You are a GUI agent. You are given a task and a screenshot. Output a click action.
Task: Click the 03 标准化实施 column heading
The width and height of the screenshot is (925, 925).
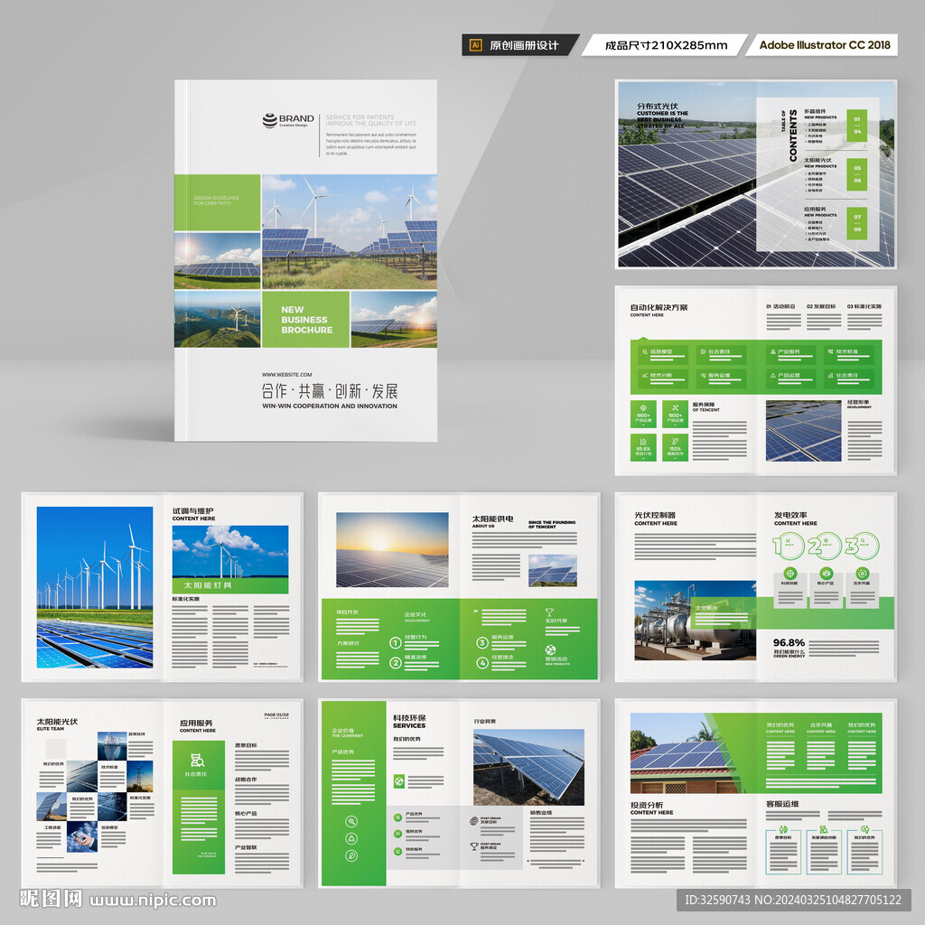tap(864, 307)
